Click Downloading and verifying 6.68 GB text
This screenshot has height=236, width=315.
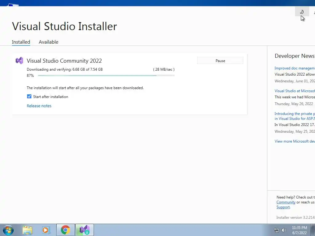pos(65,69)
